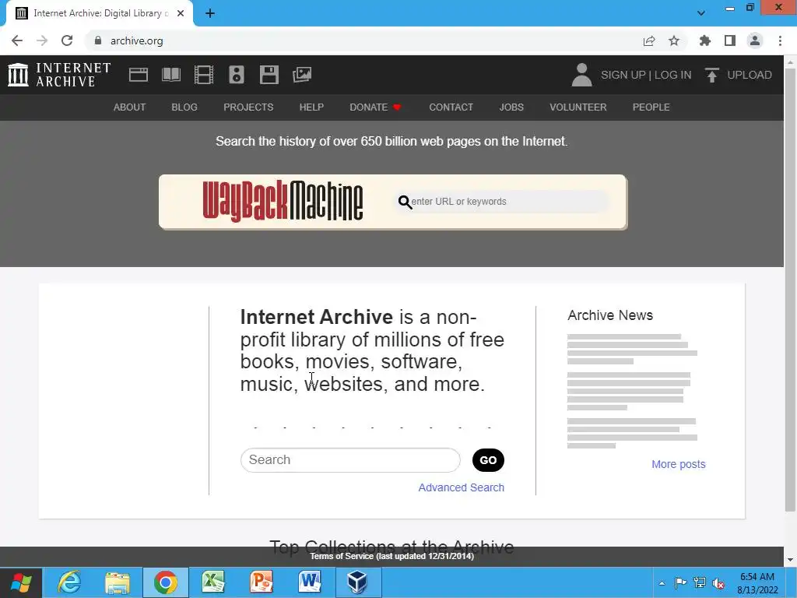This screenshot has width=797, height=598.
Task: Open the Software floppy disk icon
Action: (269, 75)
